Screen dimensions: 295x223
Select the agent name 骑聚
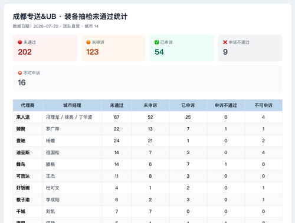pyautogui.click(x=21, y=129)
